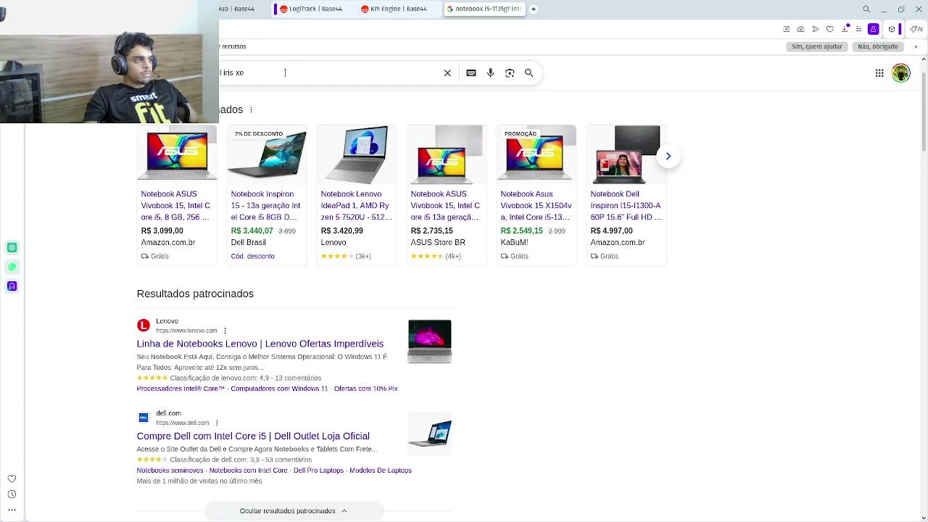Open easy setup sliders icon

[x=859, y=29]
